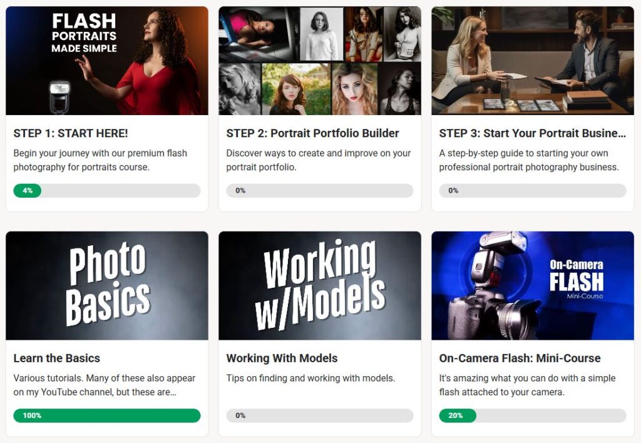The image size is (641, 443).
Task: Open the Photo Basics thumbnail
Action: [106, 286]
